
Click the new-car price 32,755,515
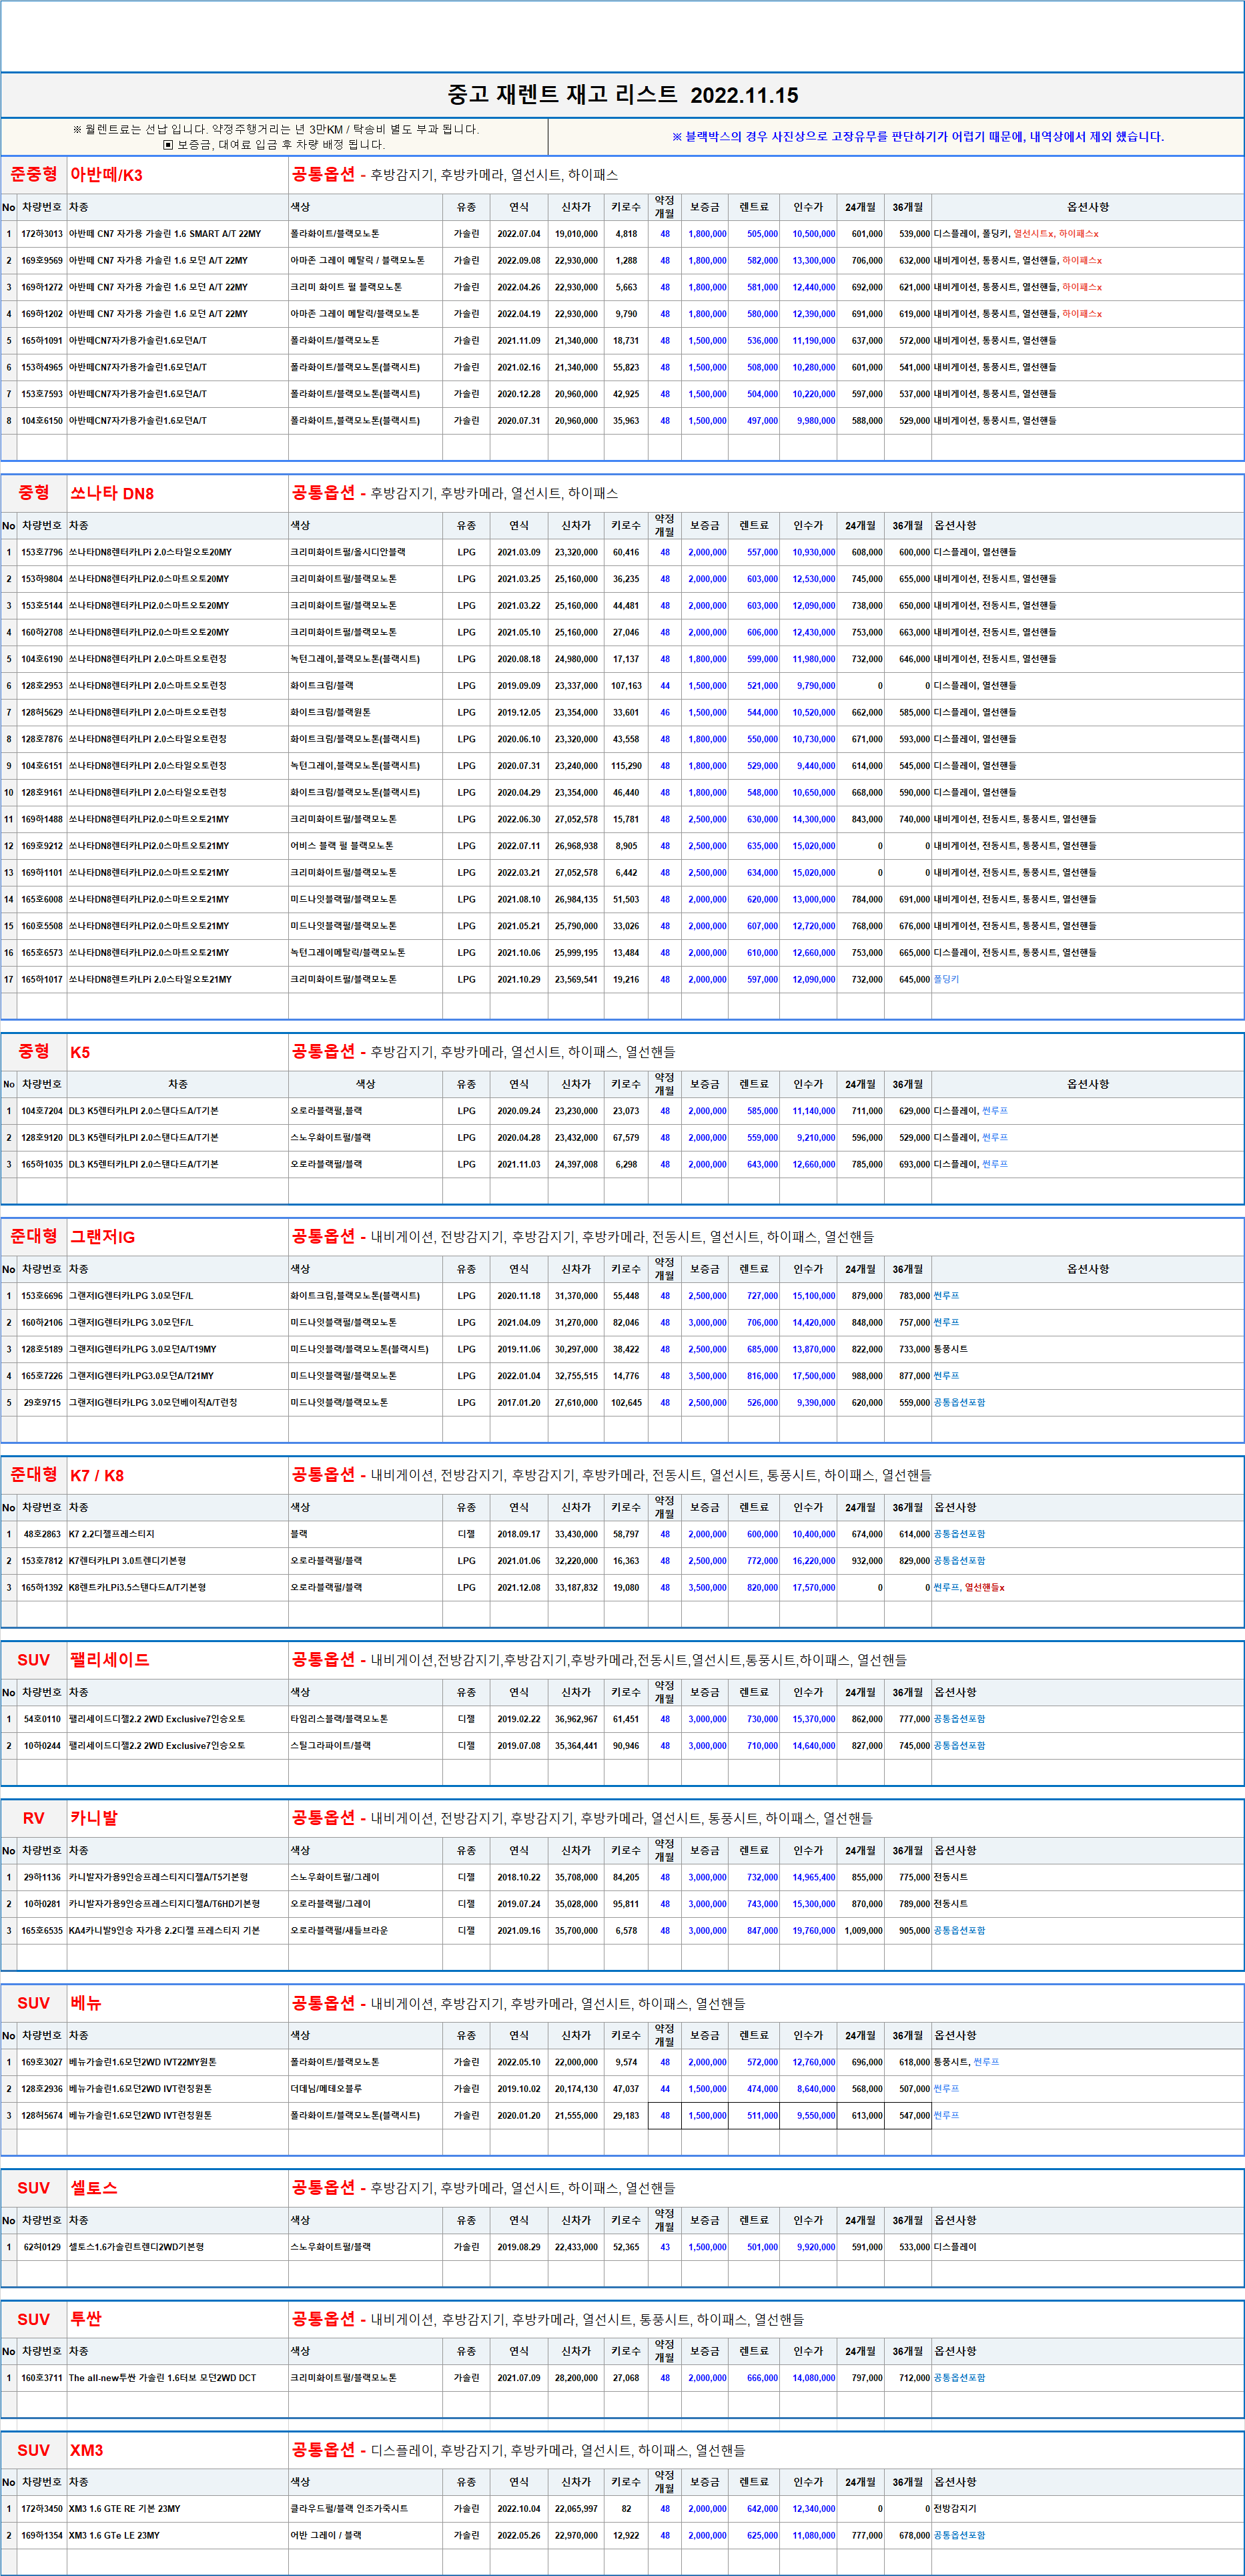point(576,1376)
